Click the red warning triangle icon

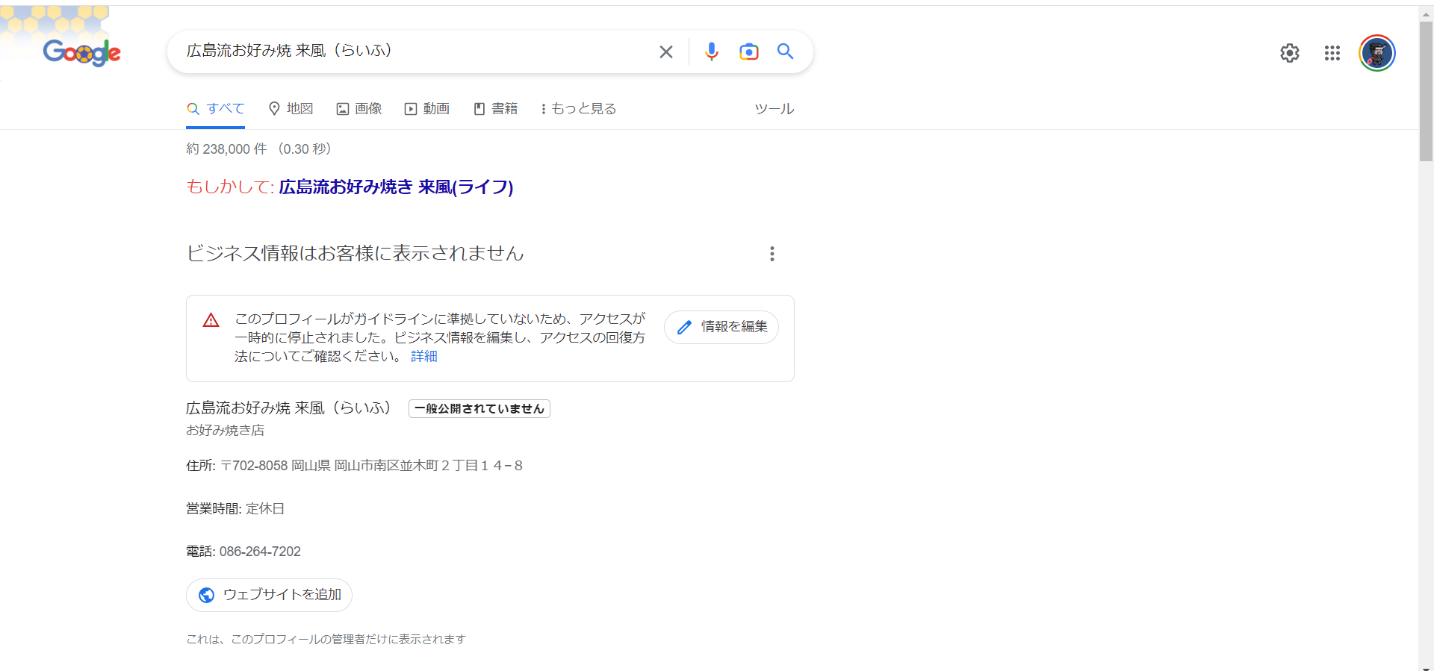(x=211, y=320)
